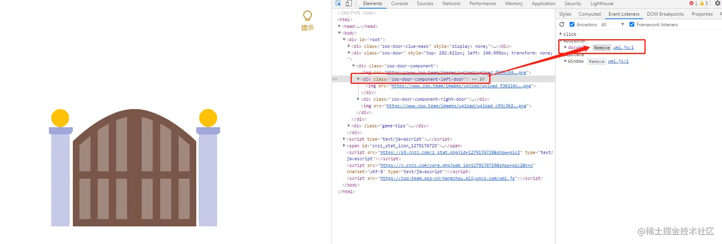Select the DOCTYPE html line
This screenshot has height=244, width=722.
[356, 13]
